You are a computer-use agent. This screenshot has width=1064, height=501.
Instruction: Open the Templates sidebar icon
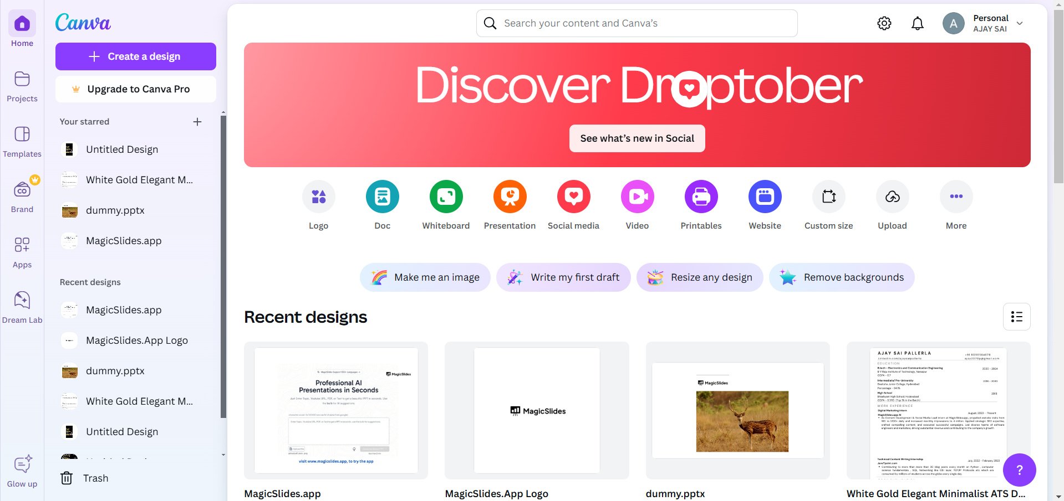[x=22, y=135]
